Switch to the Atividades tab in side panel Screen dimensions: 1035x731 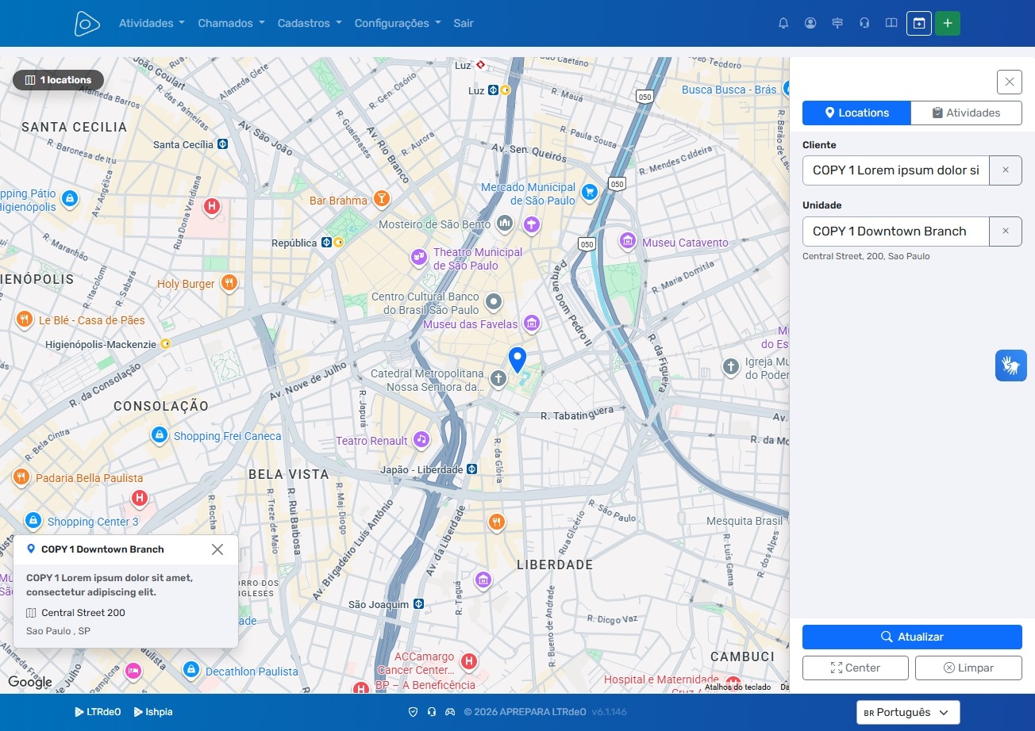click(x=966, y=113)
